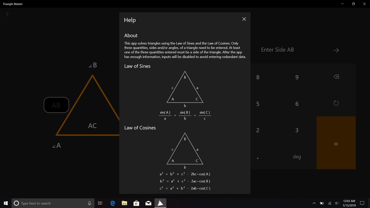The width and height of the screenshot is (370, 208).
Task: Open the Start menu
Action: coord(5,203)
